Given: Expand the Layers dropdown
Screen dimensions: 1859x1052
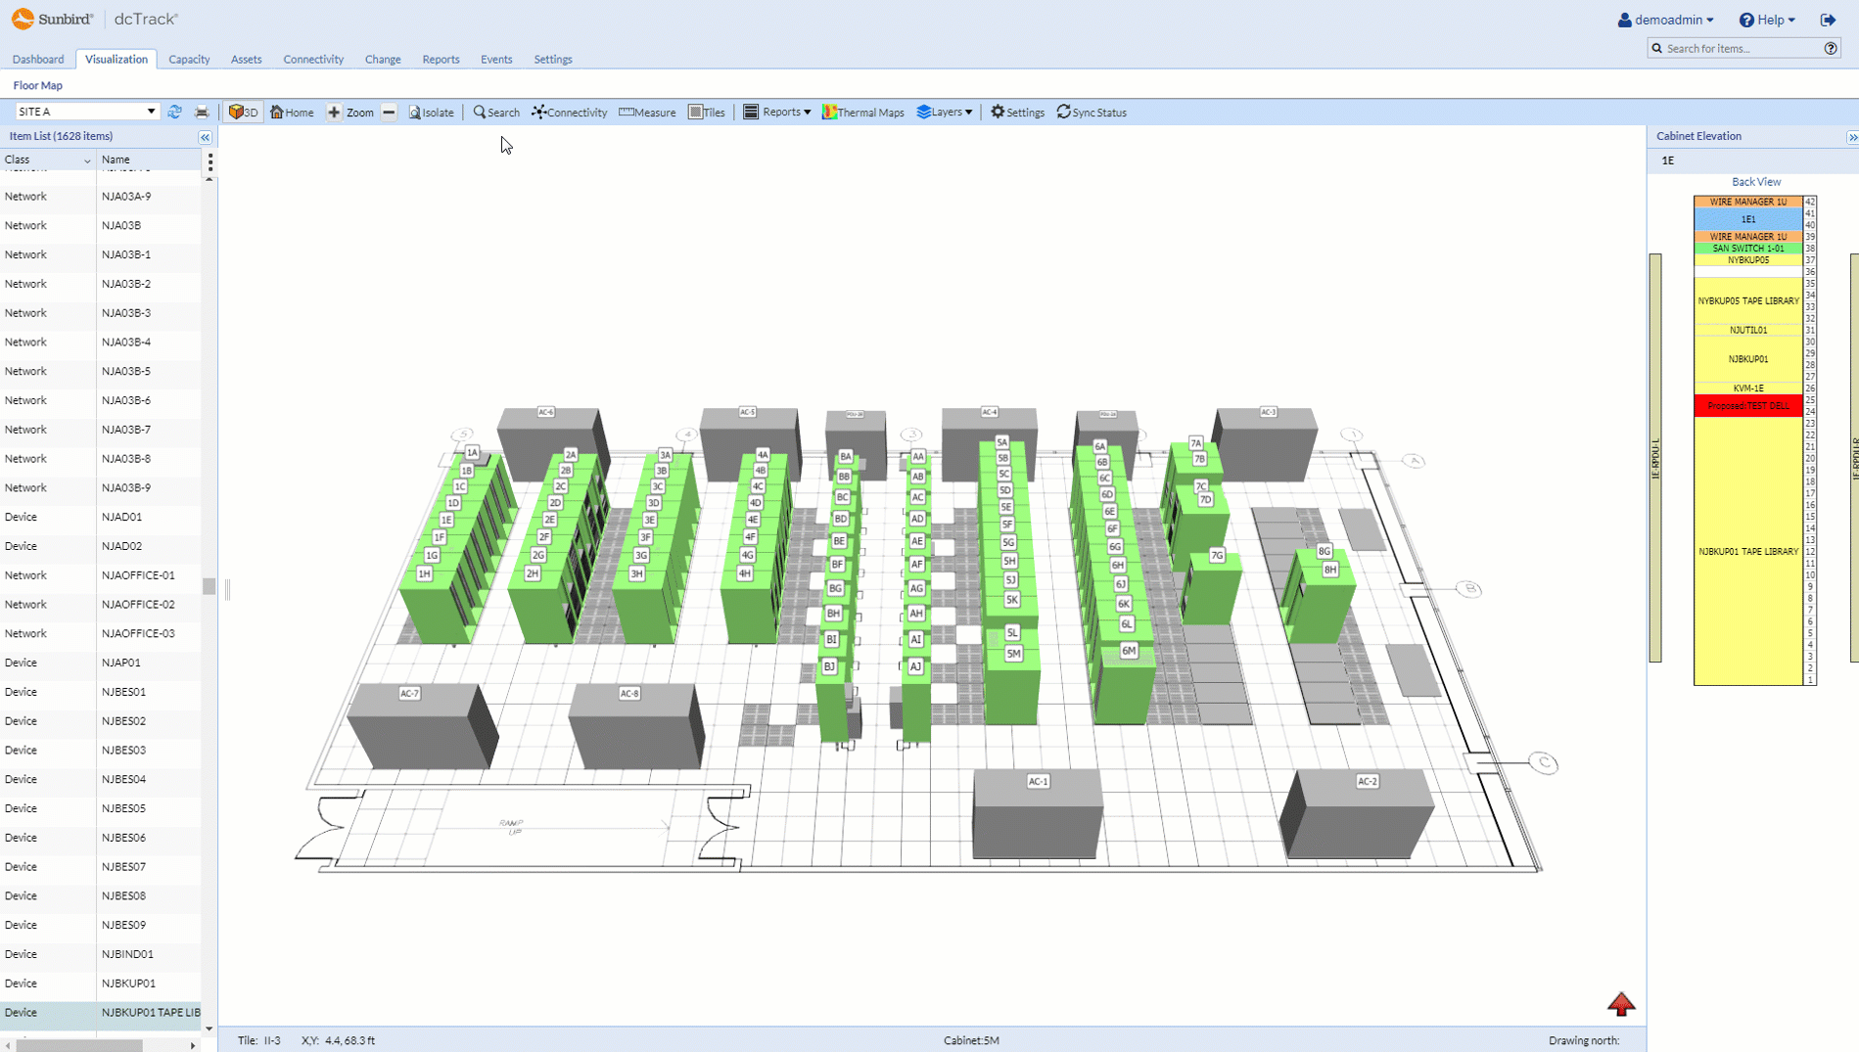Looking at the screenshot, I should pyautogui.click(x=944, y=113).
